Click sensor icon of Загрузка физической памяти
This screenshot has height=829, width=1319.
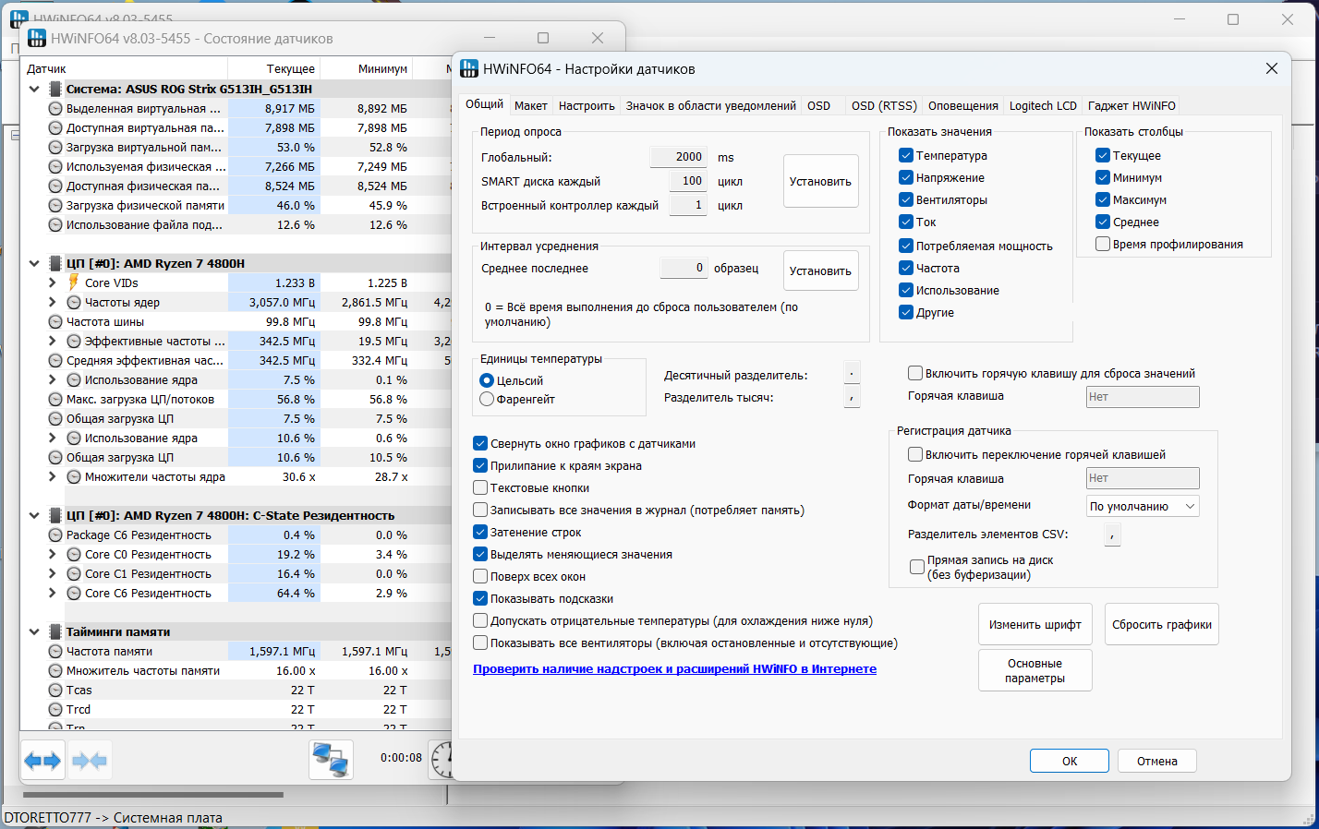(55, 206)
